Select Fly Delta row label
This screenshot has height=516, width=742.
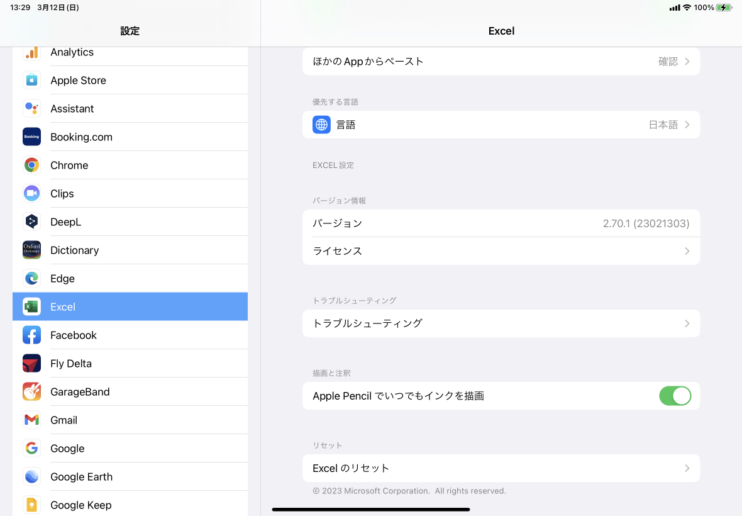[71, 364]
